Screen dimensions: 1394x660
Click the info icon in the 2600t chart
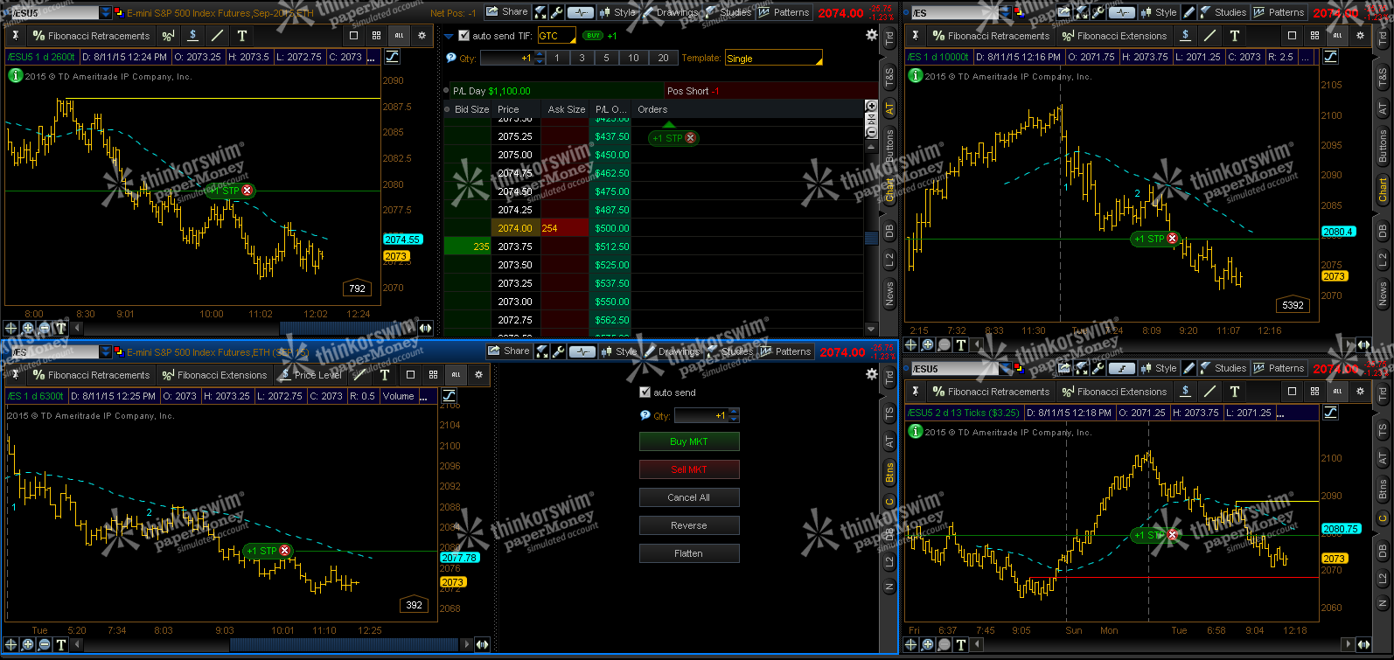coord(15,76)
